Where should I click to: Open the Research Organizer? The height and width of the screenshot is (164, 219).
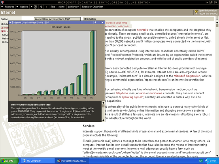[93, 7]
